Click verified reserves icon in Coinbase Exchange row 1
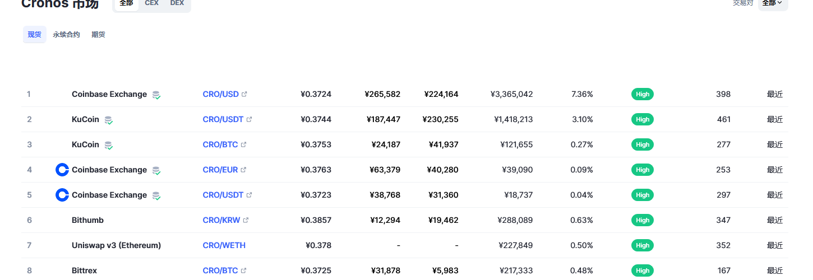Viewport: 813px width, 280px height. [156, 95]
